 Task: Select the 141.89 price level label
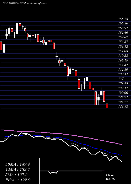point(123,69)
